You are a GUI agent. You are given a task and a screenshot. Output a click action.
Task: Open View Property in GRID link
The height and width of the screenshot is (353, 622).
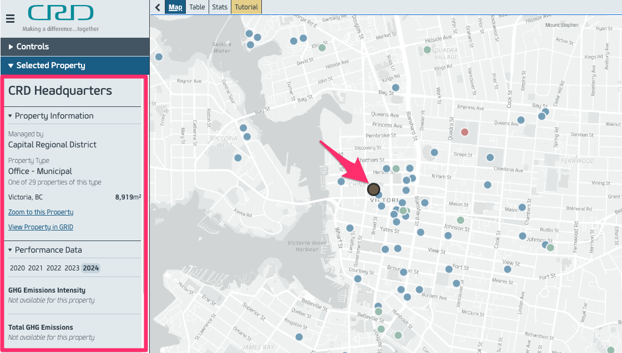[41, 227]
